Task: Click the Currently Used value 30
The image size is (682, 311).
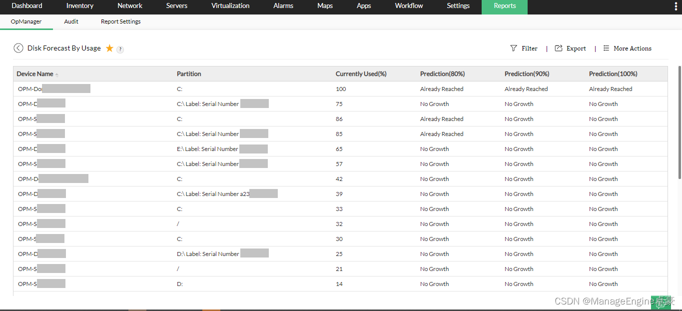Action: pos(339,239)
